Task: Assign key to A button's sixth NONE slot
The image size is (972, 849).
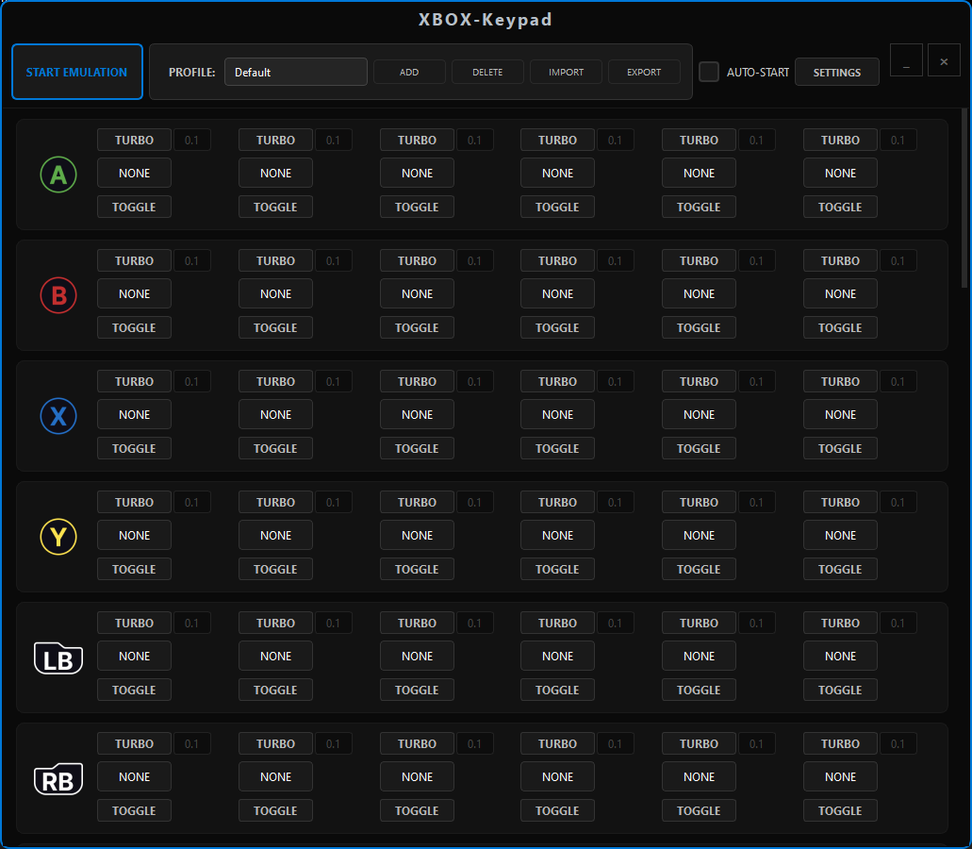Action: 840,173
